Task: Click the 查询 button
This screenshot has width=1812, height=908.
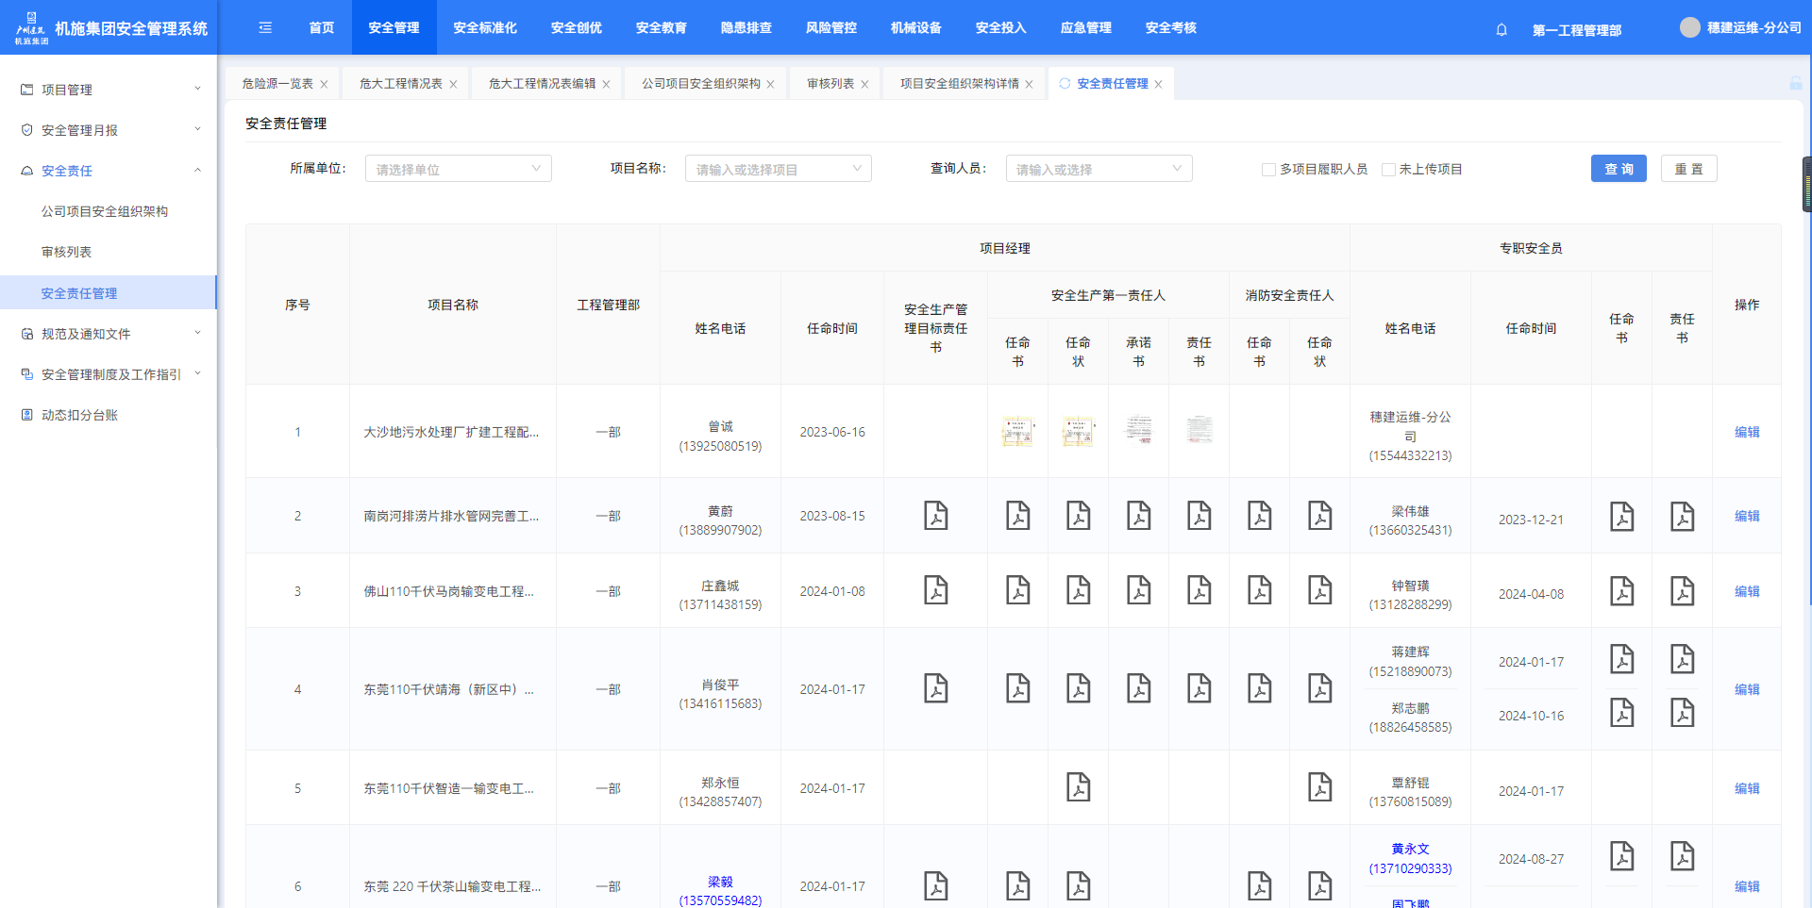Action: pyautogui.click(x=1618, y=169)
